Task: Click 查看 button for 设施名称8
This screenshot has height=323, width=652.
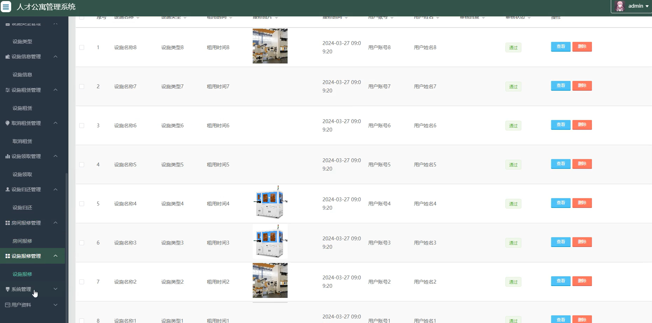Action: pyautogui.click(x=561, y=47)
